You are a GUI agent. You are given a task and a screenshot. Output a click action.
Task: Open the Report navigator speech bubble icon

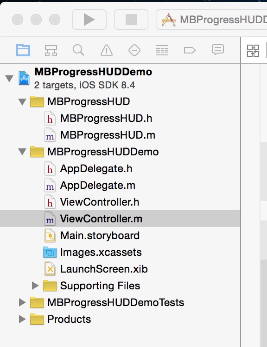click(x=218, y=50)
